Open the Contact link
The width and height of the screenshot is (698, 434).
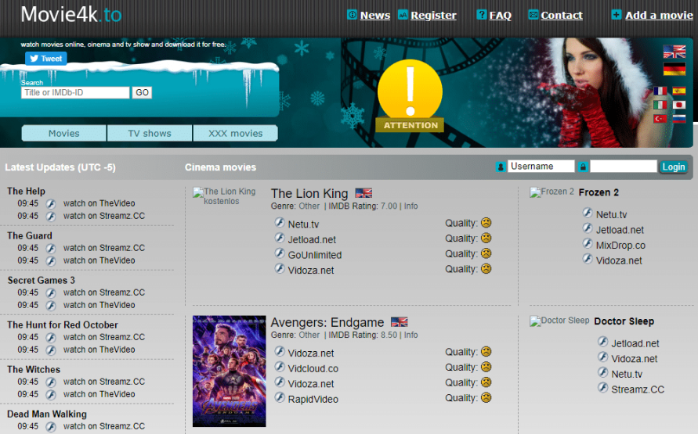pyautogui.click(x=562, y=15)
